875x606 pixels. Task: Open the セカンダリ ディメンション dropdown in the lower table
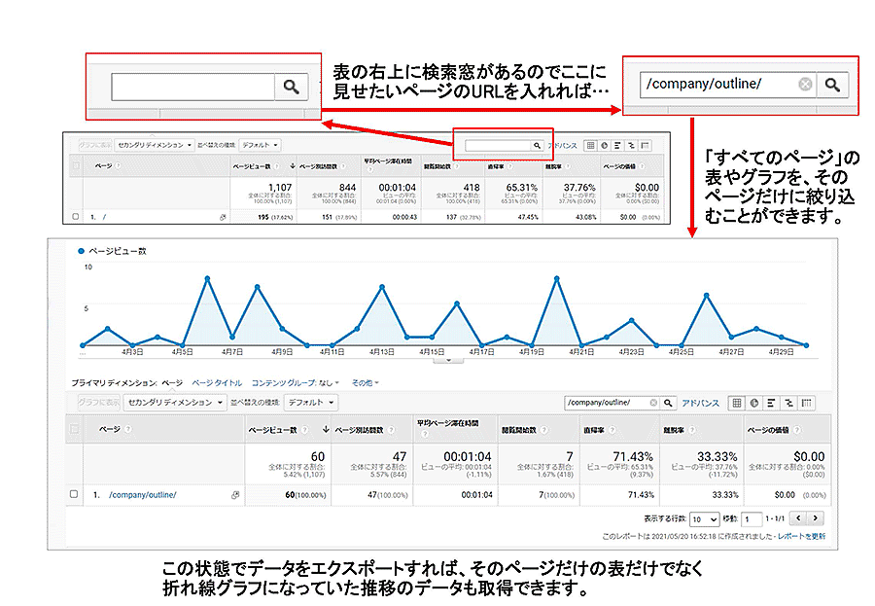pos(176,402)
